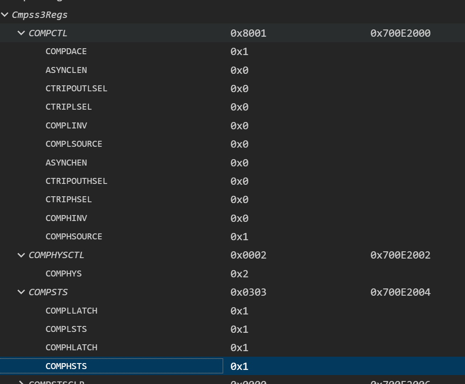Select the COMPLLATCH status field
Image resolution: width=465 pixels, height=384 pixels.
click(x=71, y=311)
